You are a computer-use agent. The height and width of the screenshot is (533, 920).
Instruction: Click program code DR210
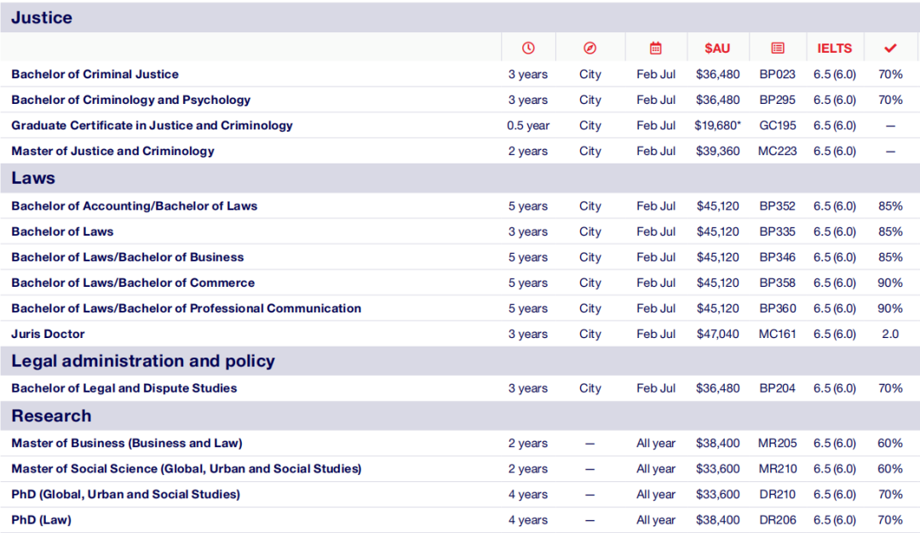[x=778, y=495]
